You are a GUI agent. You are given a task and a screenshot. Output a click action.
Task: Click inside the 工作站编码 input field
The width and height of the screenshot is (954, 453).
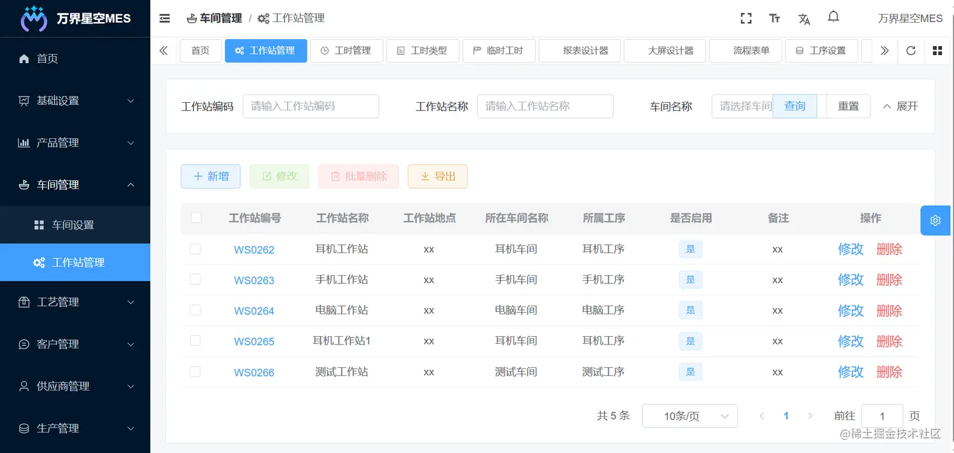(310, 106)
